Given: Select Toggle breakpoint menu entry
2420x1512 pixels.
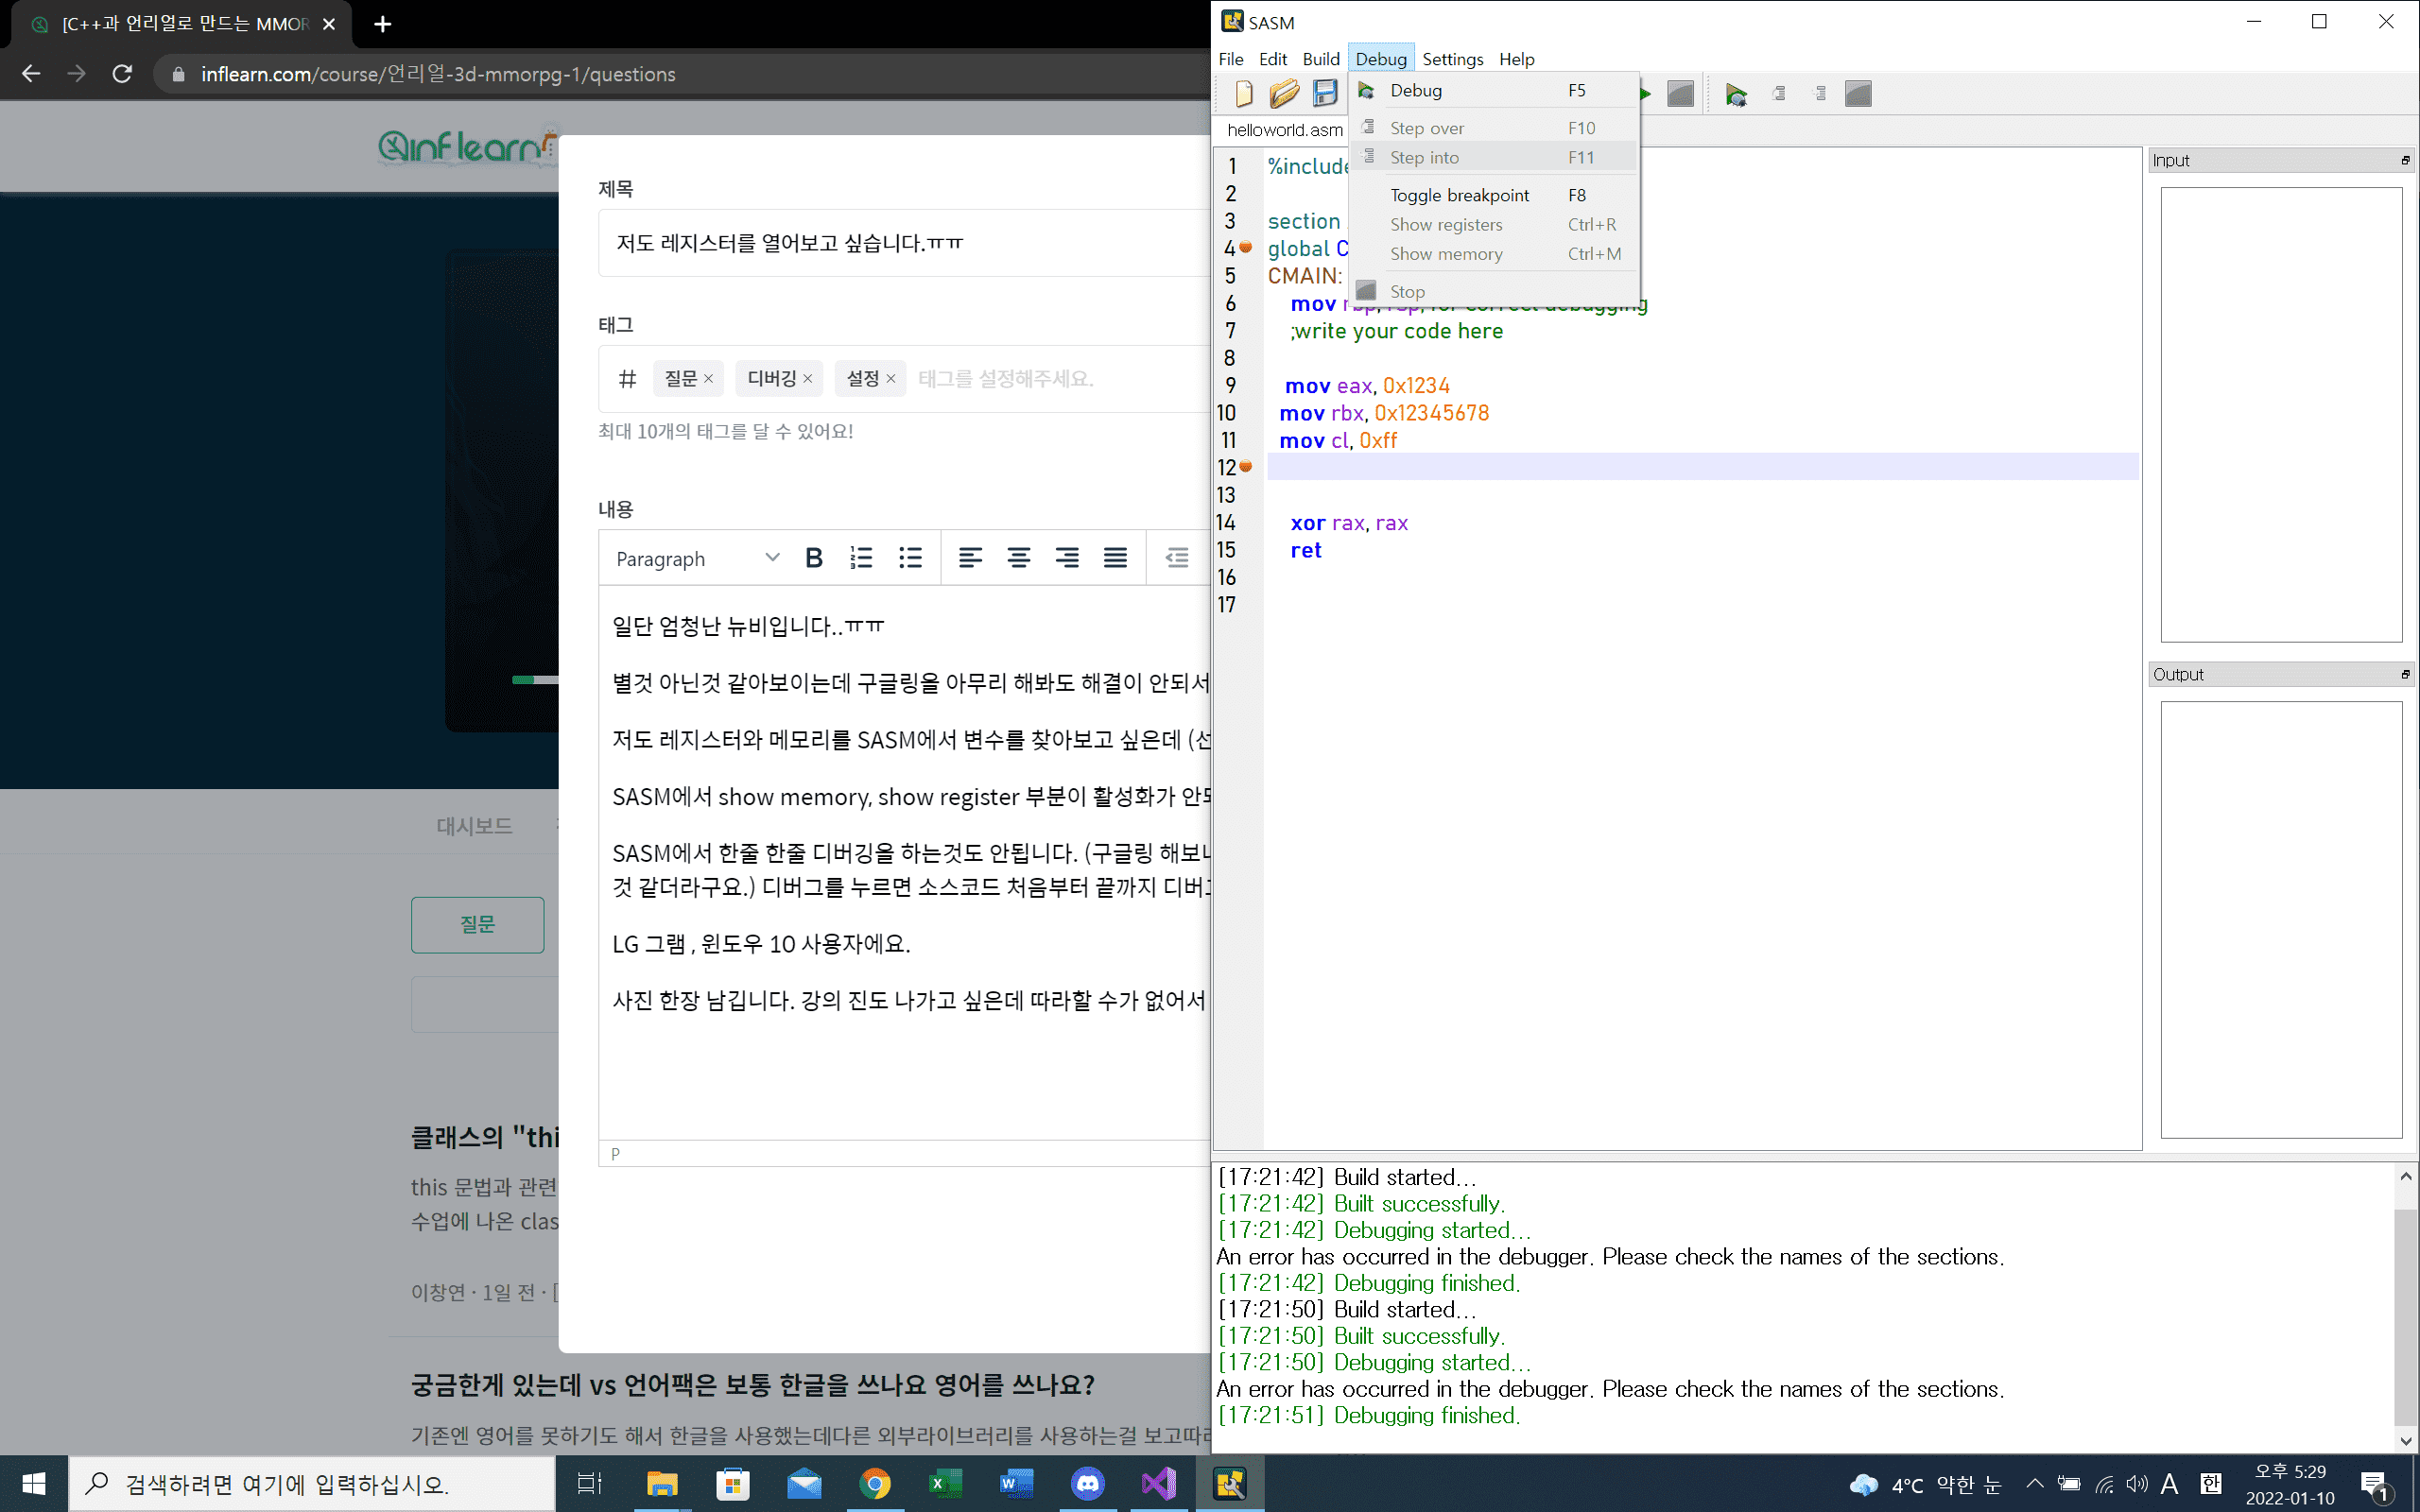Looking at the screenshot, I should 1459,195.
